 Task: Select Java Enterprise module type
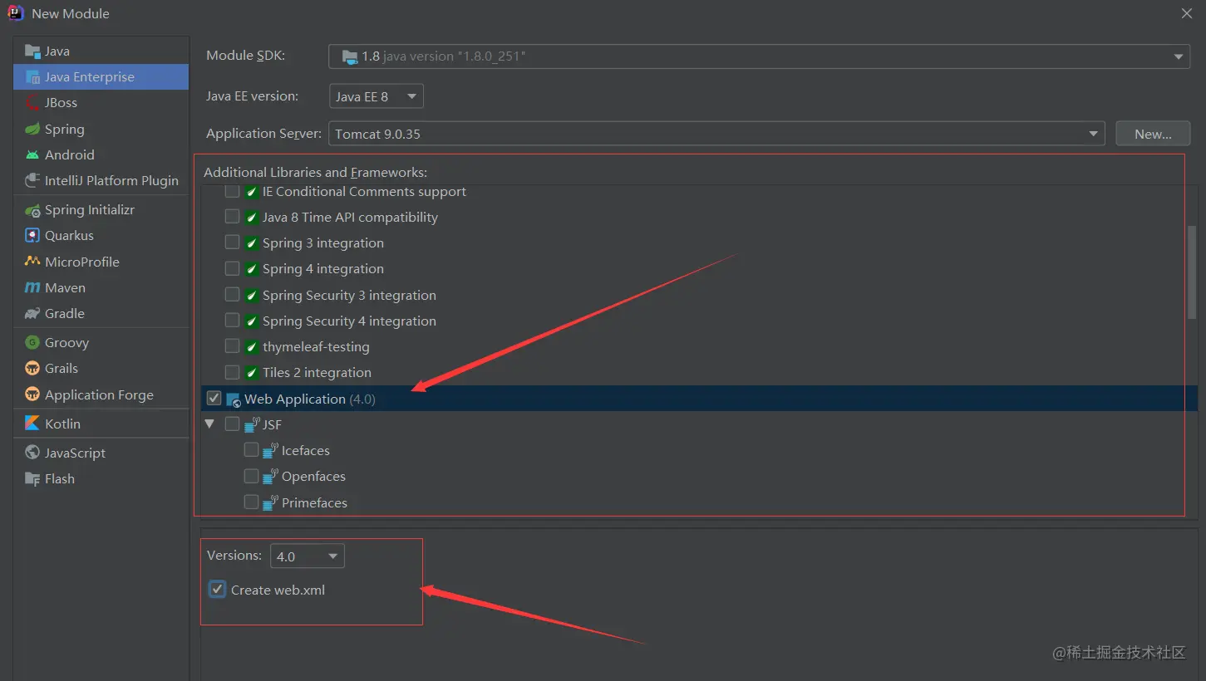tap(101, 76)
